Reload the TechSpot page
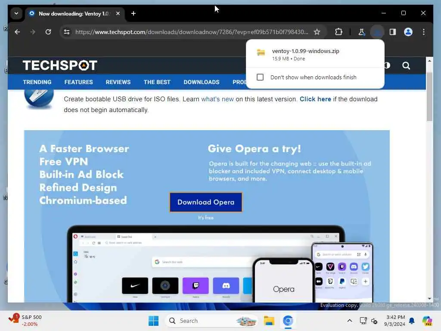The height and width of the screenshot is (331, 441). [48, 32]
